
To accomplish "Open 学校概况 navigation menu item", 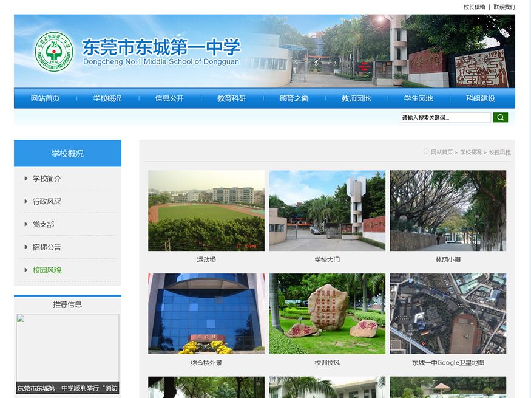I will point(107,98).
